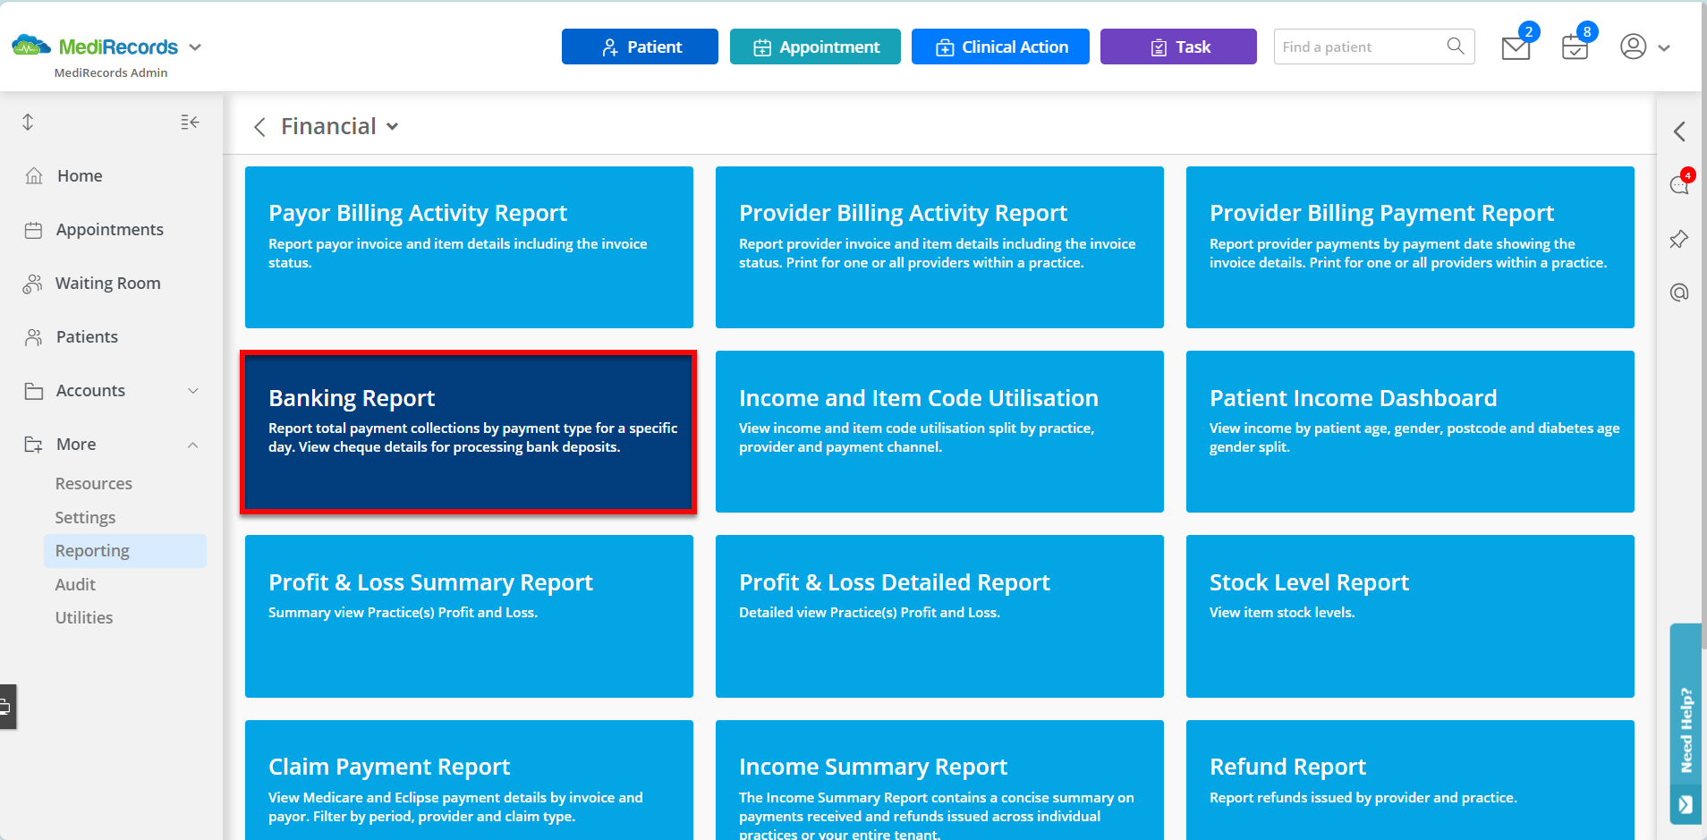Viewport: 1707px width, 840px height.
Task: Open the Stock Level Report card
Action: (1410, 616)
